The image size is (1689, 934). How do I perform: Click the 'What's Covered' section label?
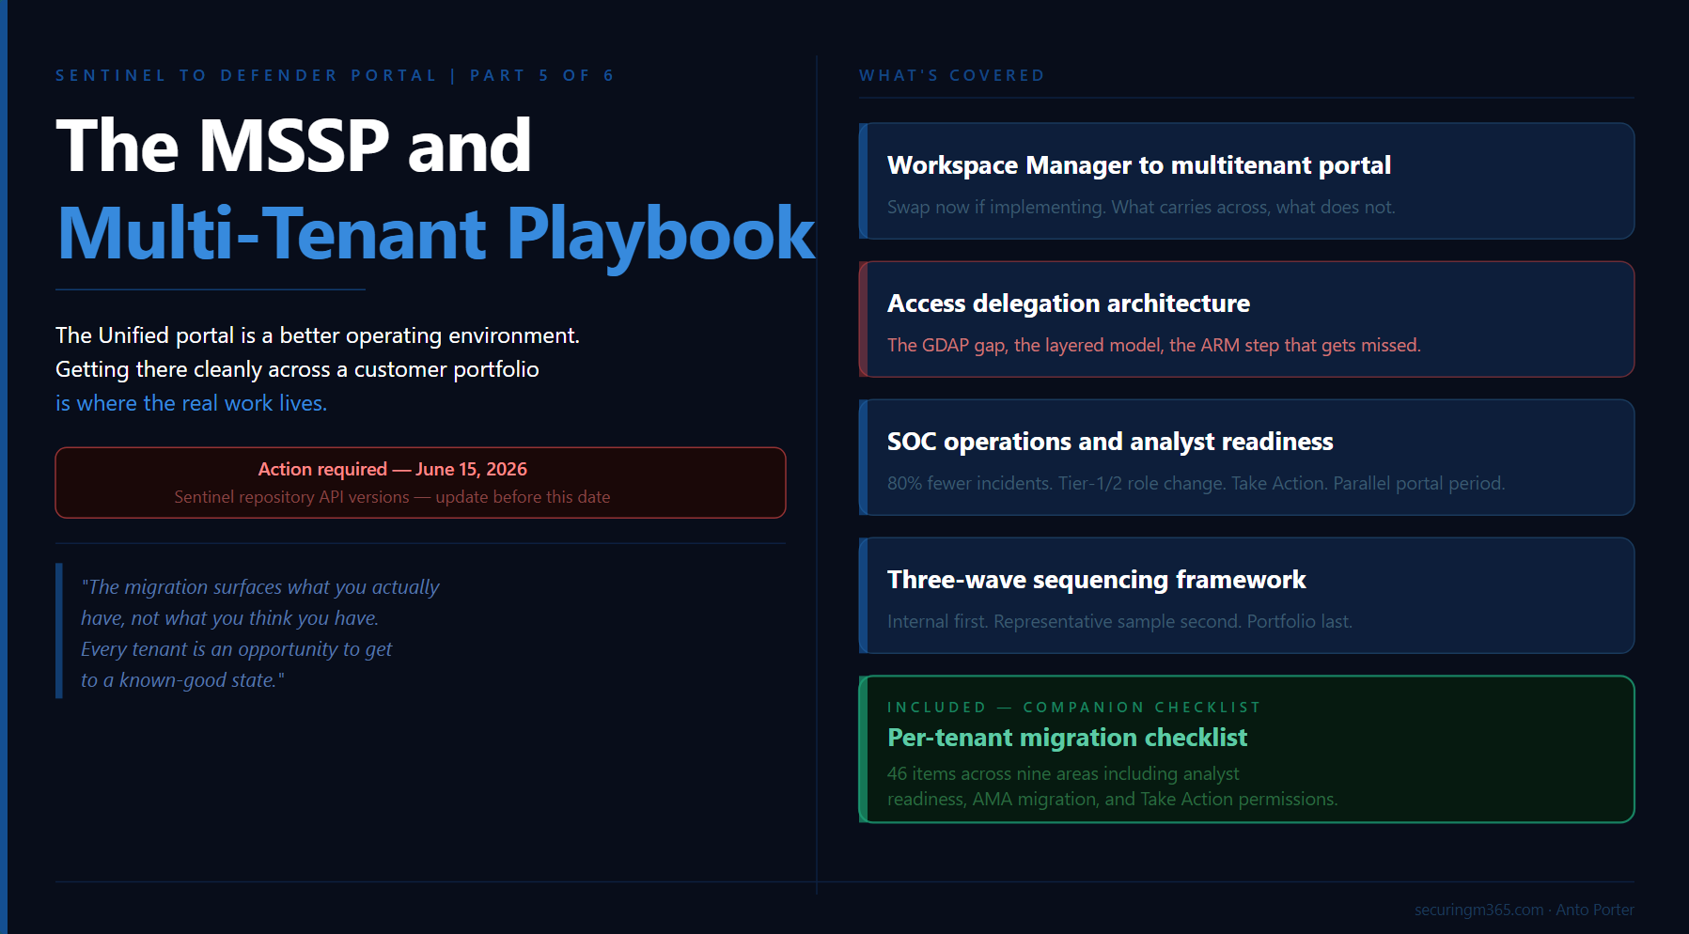pyautogui.click(x=952, y=75)
